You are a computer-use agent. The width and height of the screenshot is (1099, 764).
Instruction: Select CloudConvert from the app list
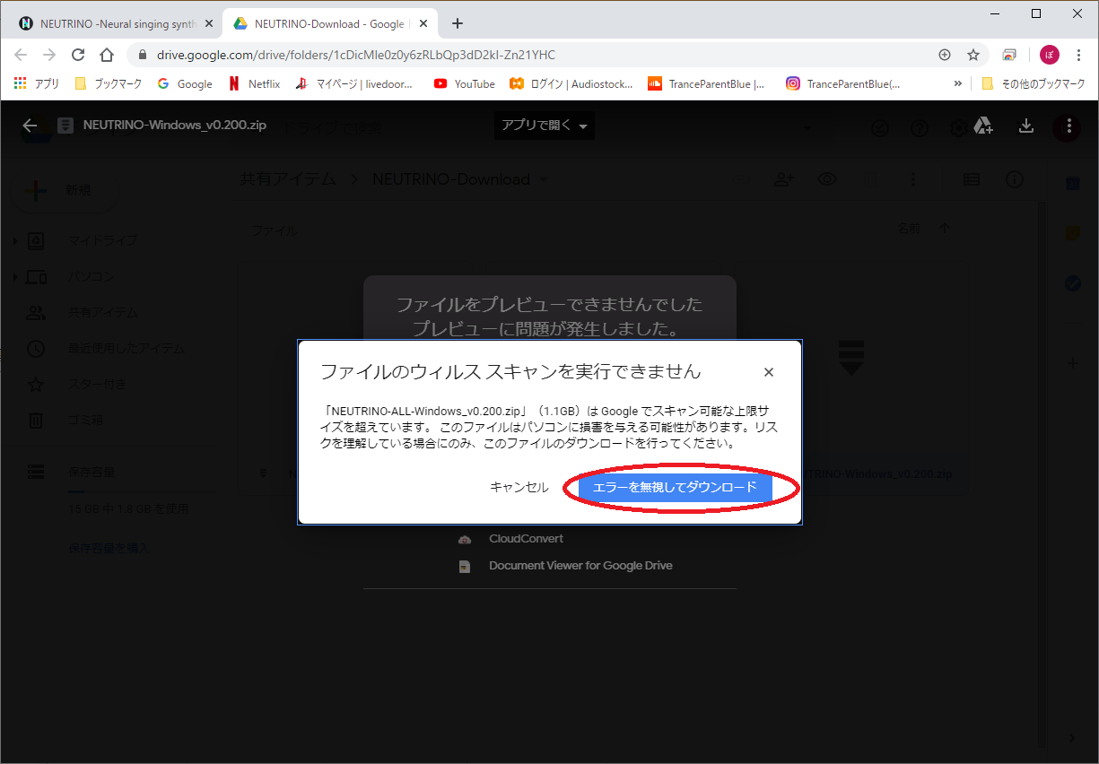click(x=526, y=539)
